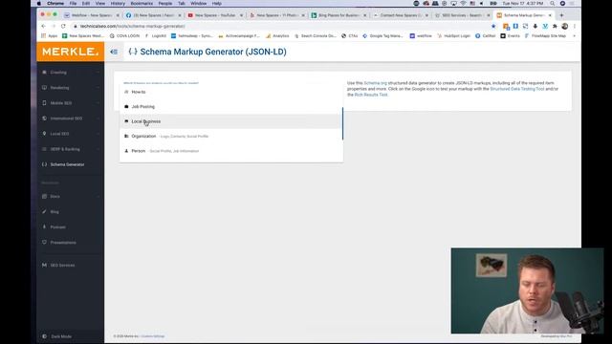
Task: Open the Extensions puzzle icon
Action: click(555, 26)
